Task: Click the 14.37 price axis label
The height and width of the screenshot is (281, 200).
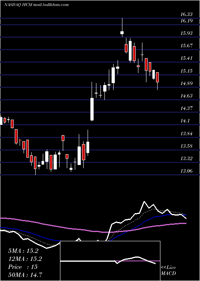Action: coord(186,108)
